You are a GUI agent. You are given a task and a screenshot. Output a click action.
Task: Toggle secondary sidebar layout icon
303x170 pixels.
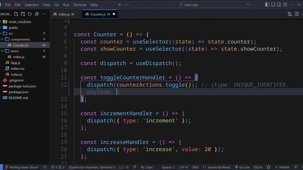279,4
